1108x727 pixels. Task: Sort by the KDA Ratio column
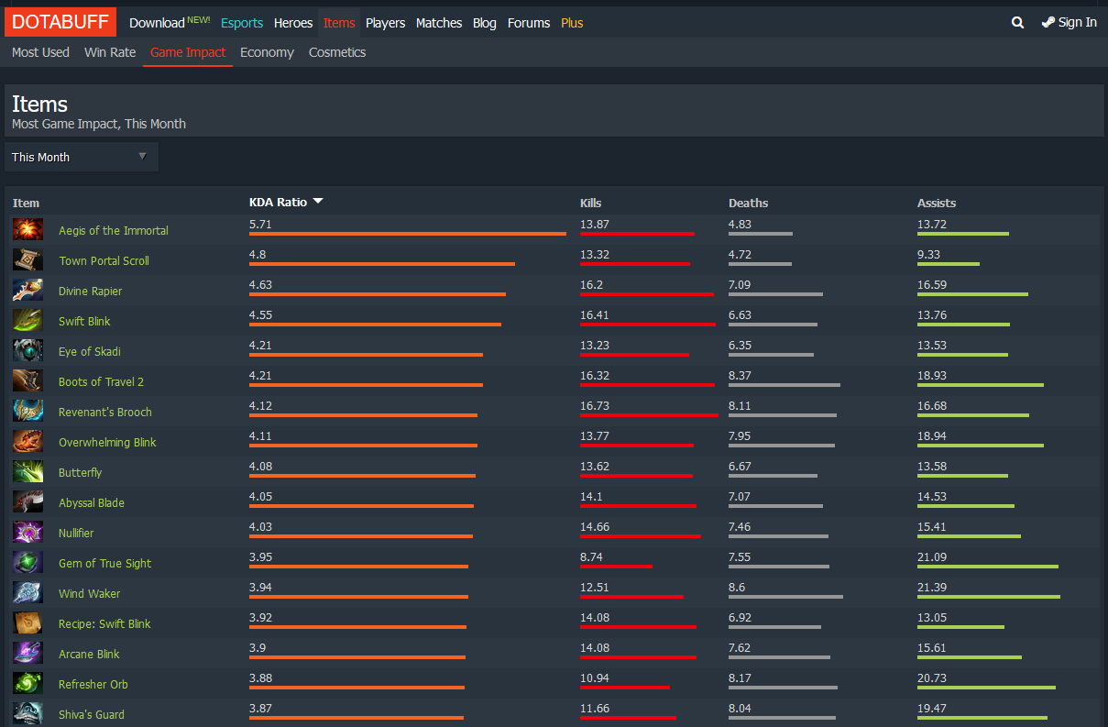click(286, 202)
